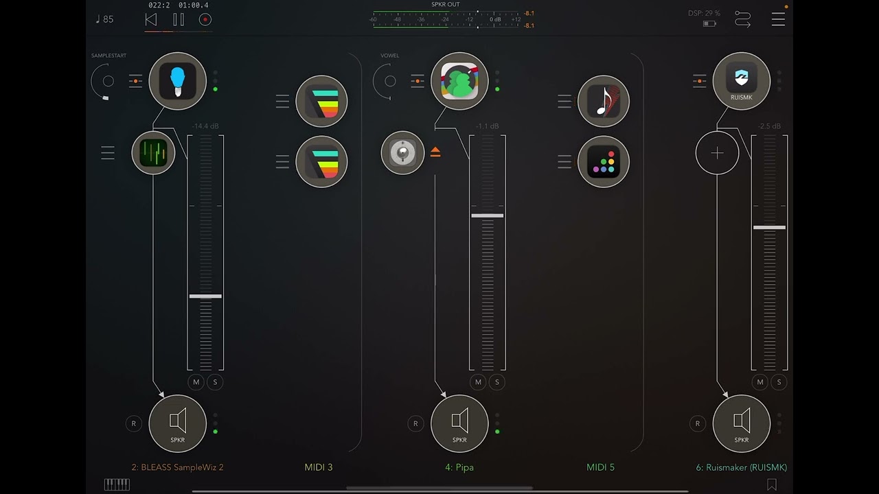Open the bookmark icon at bottom right
This screenshot has width=879, height=494.
click(x=772, y=484)
